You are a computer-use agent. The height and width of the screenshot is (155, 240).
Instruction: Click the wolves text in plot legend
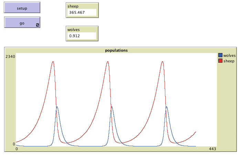229,55
